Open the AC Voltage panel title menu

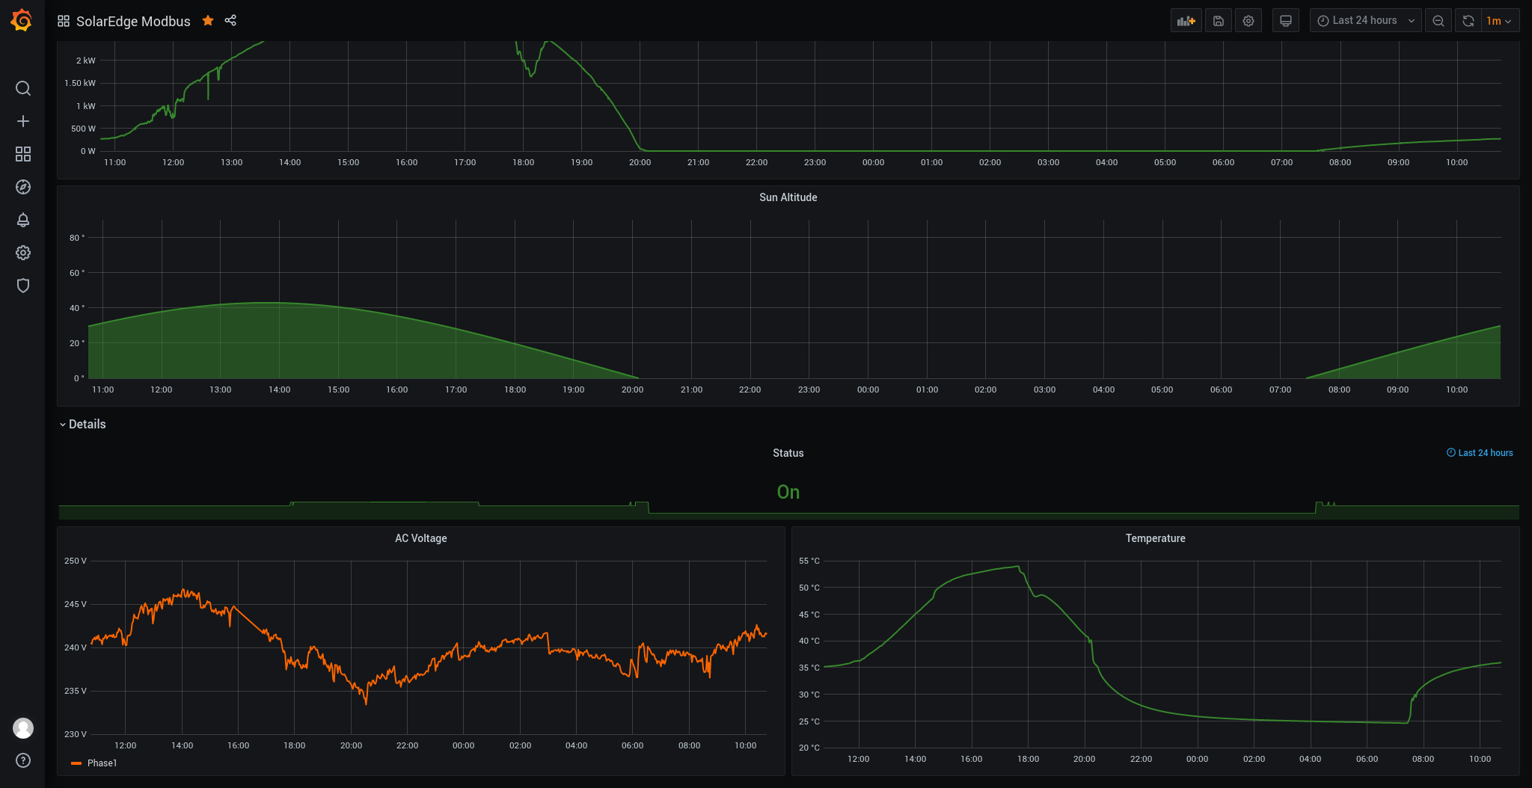(420, 538)
